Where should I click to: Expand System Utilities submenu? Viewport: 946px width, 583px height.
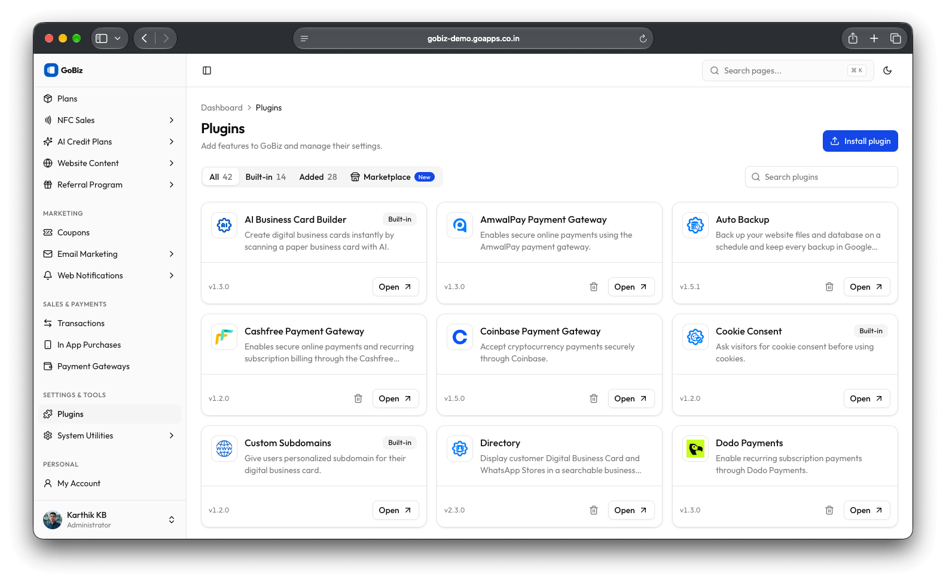172,435
